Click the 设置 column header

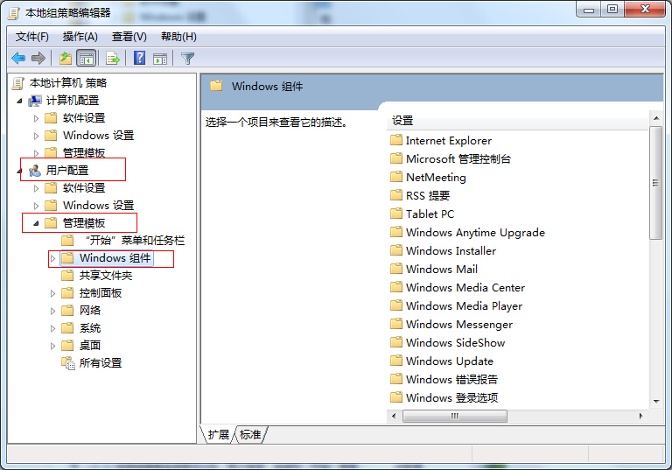(x=518, y=121)
